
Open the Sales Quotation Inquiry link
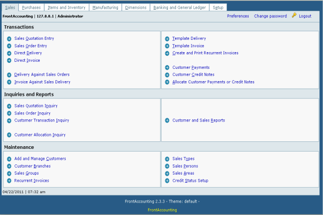tap(36, 106)
